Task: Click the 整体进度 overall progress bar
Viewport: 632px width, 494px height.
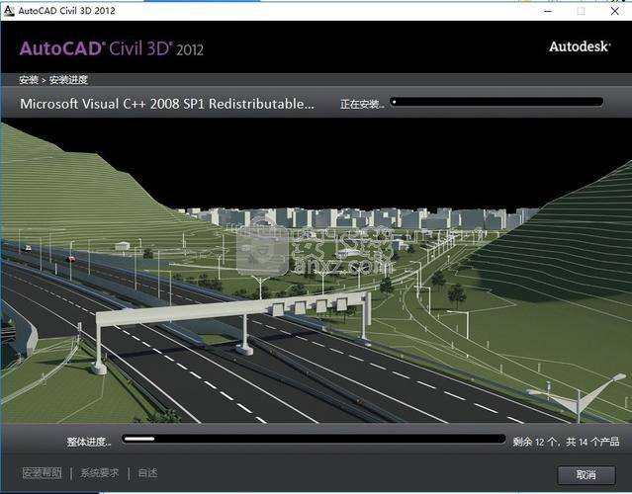Action: (x=314, y=439)
